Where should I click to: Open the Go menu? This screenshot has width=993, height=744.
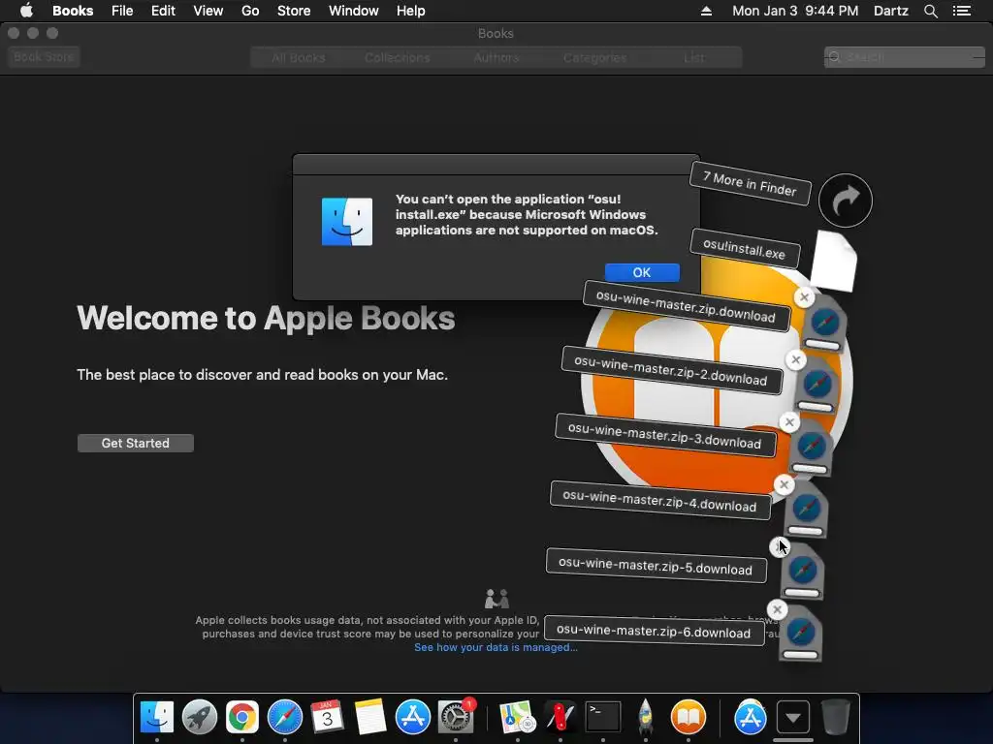coord(250,11)
